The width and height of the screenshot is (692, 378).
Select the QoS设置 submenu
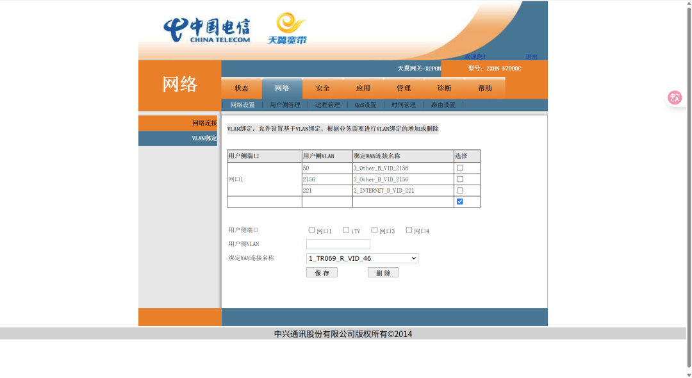(x=365, y=105)
